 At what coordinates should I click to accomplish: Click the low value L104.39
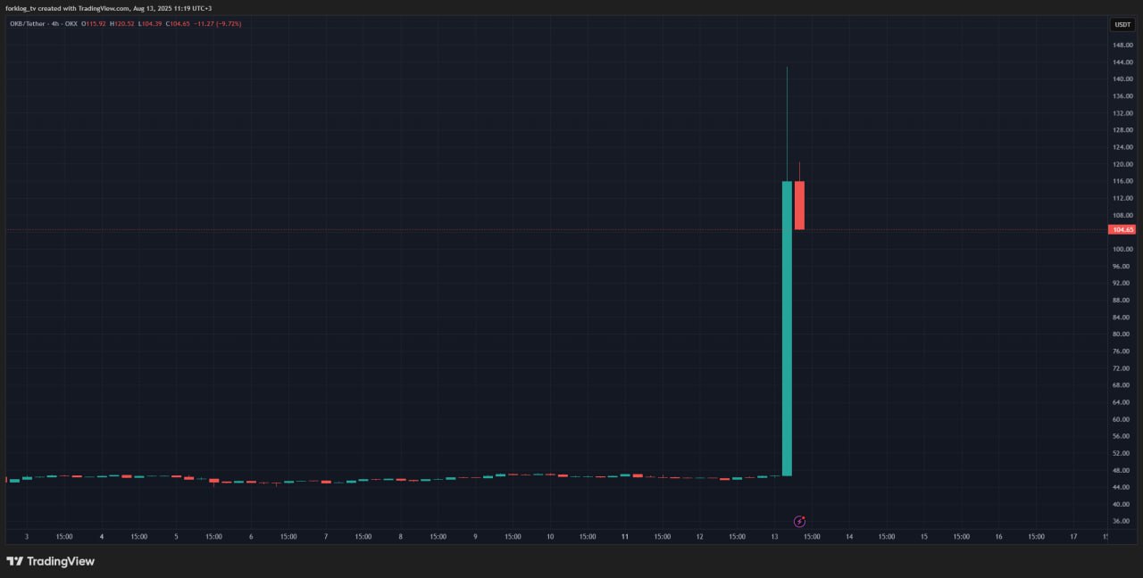click(x=150, y=23)
